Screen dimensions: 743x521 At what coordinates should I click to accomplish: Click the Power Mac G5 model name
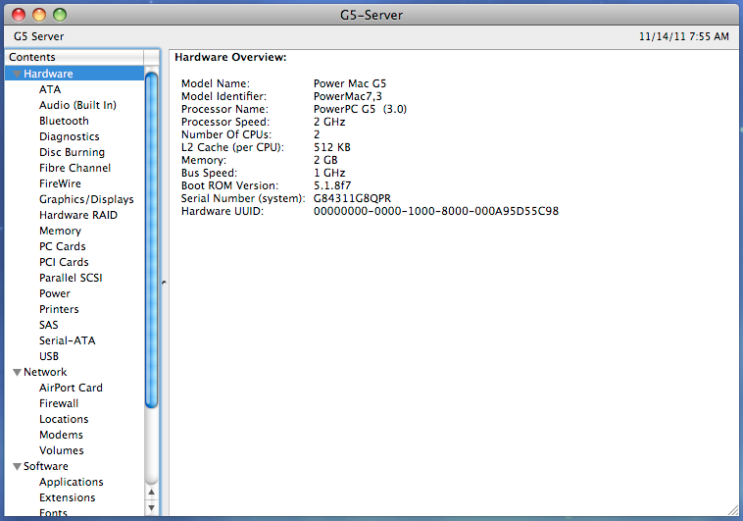350,83
